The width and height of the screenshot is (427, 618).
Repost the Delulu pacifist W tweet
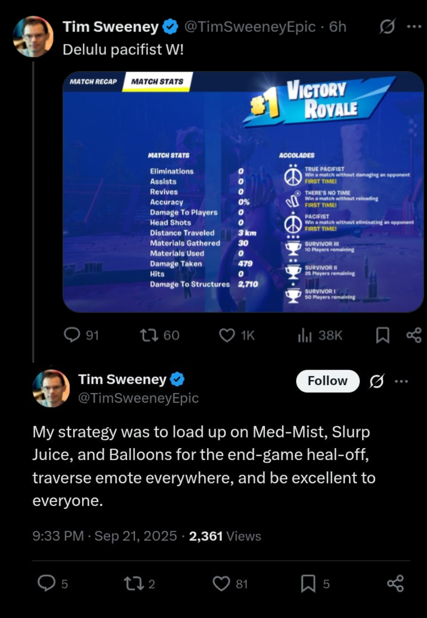coord(159,335)
